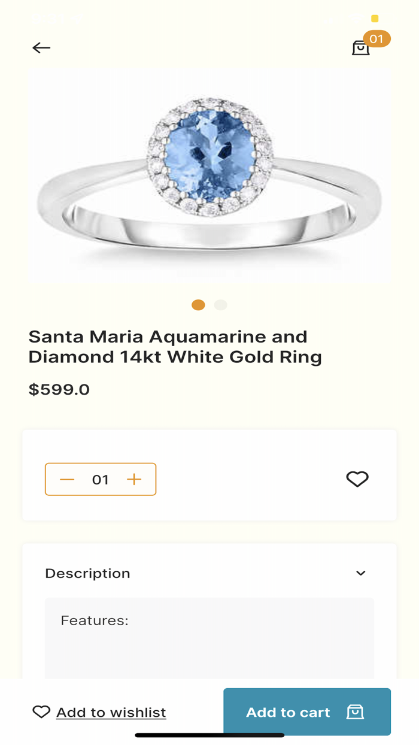Toggle wishlist state for the aquamarine ring
Viewport: 419px width, 745px height.
(x=357, y=479)
